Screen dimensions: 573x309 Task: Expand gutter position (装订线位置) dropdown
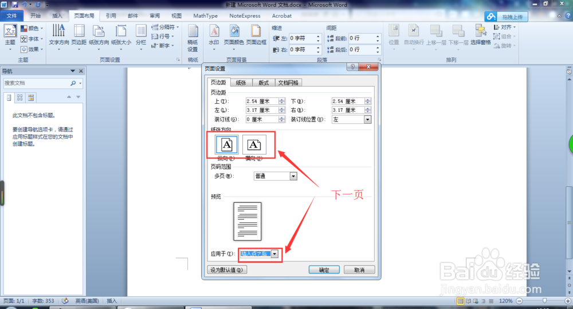coord(367,120)
